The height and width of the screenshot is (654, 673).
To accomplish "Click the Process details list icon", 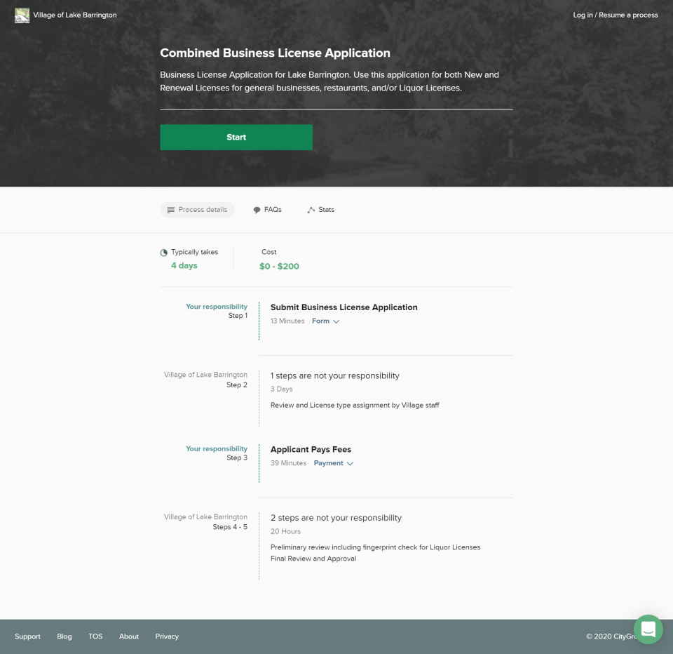I will [171, 210].
